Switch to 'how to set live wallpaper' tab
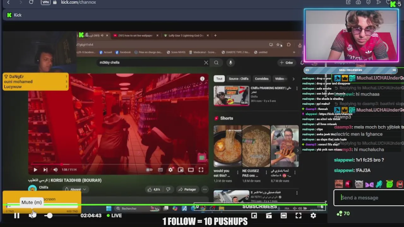Viewport: 404px width, 227px height. tap(135, 35)
